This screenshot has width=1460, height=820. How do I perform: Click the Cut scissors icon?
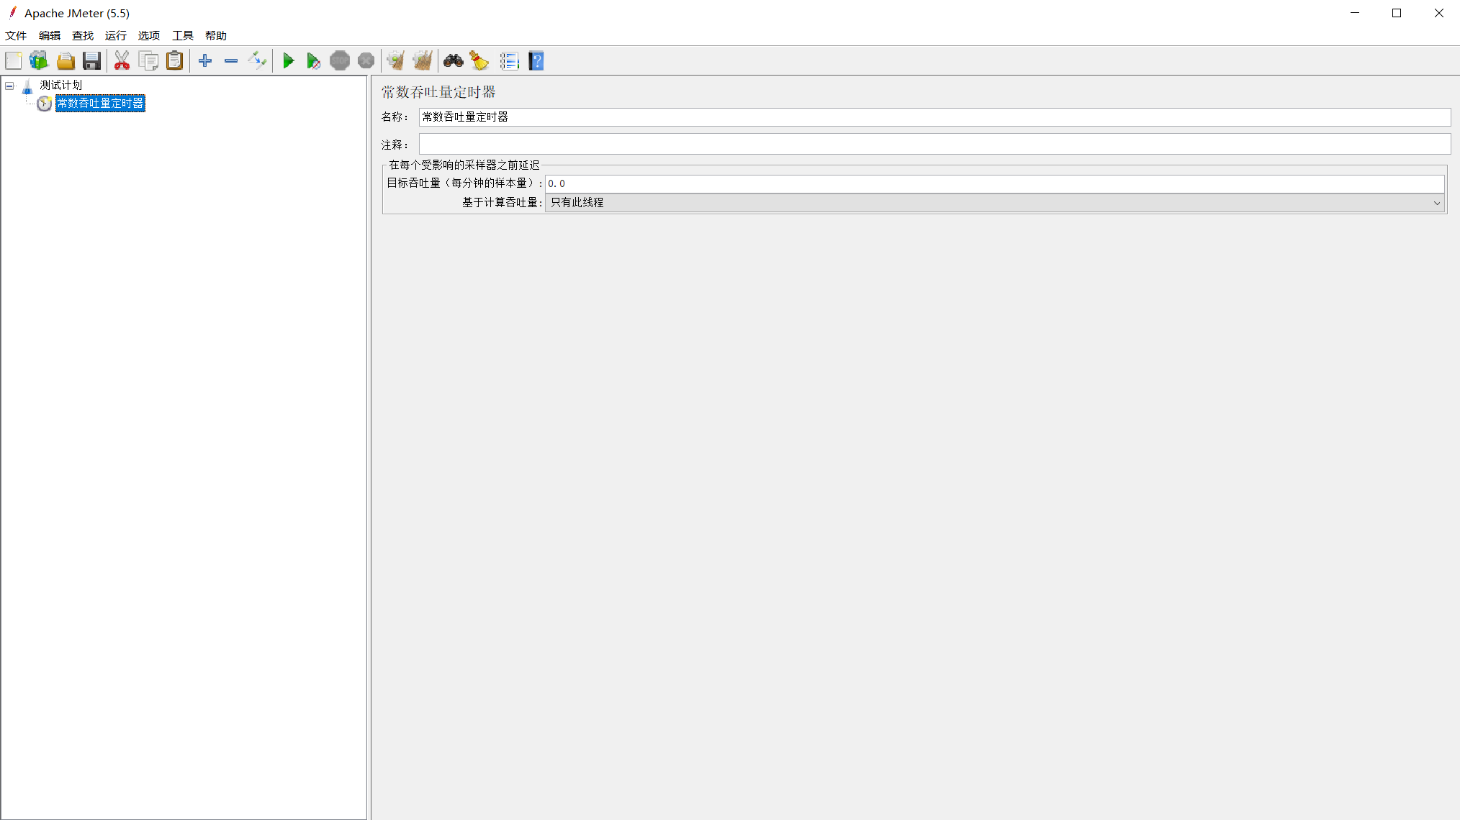(x=122, y=61)
